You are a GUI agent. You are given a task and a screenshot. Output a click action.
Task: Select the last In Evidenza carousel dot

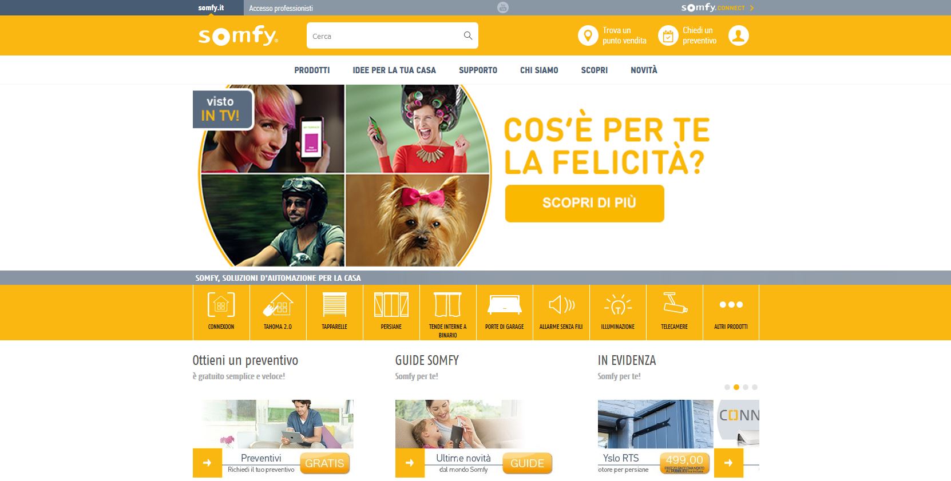click(x=755, y=387)
